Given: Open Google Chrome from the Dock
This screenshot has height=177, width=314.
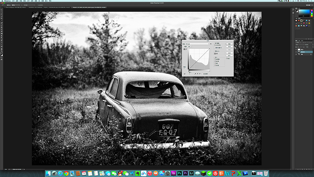Looking at the screenshot, I should click(x=67, y=173).
